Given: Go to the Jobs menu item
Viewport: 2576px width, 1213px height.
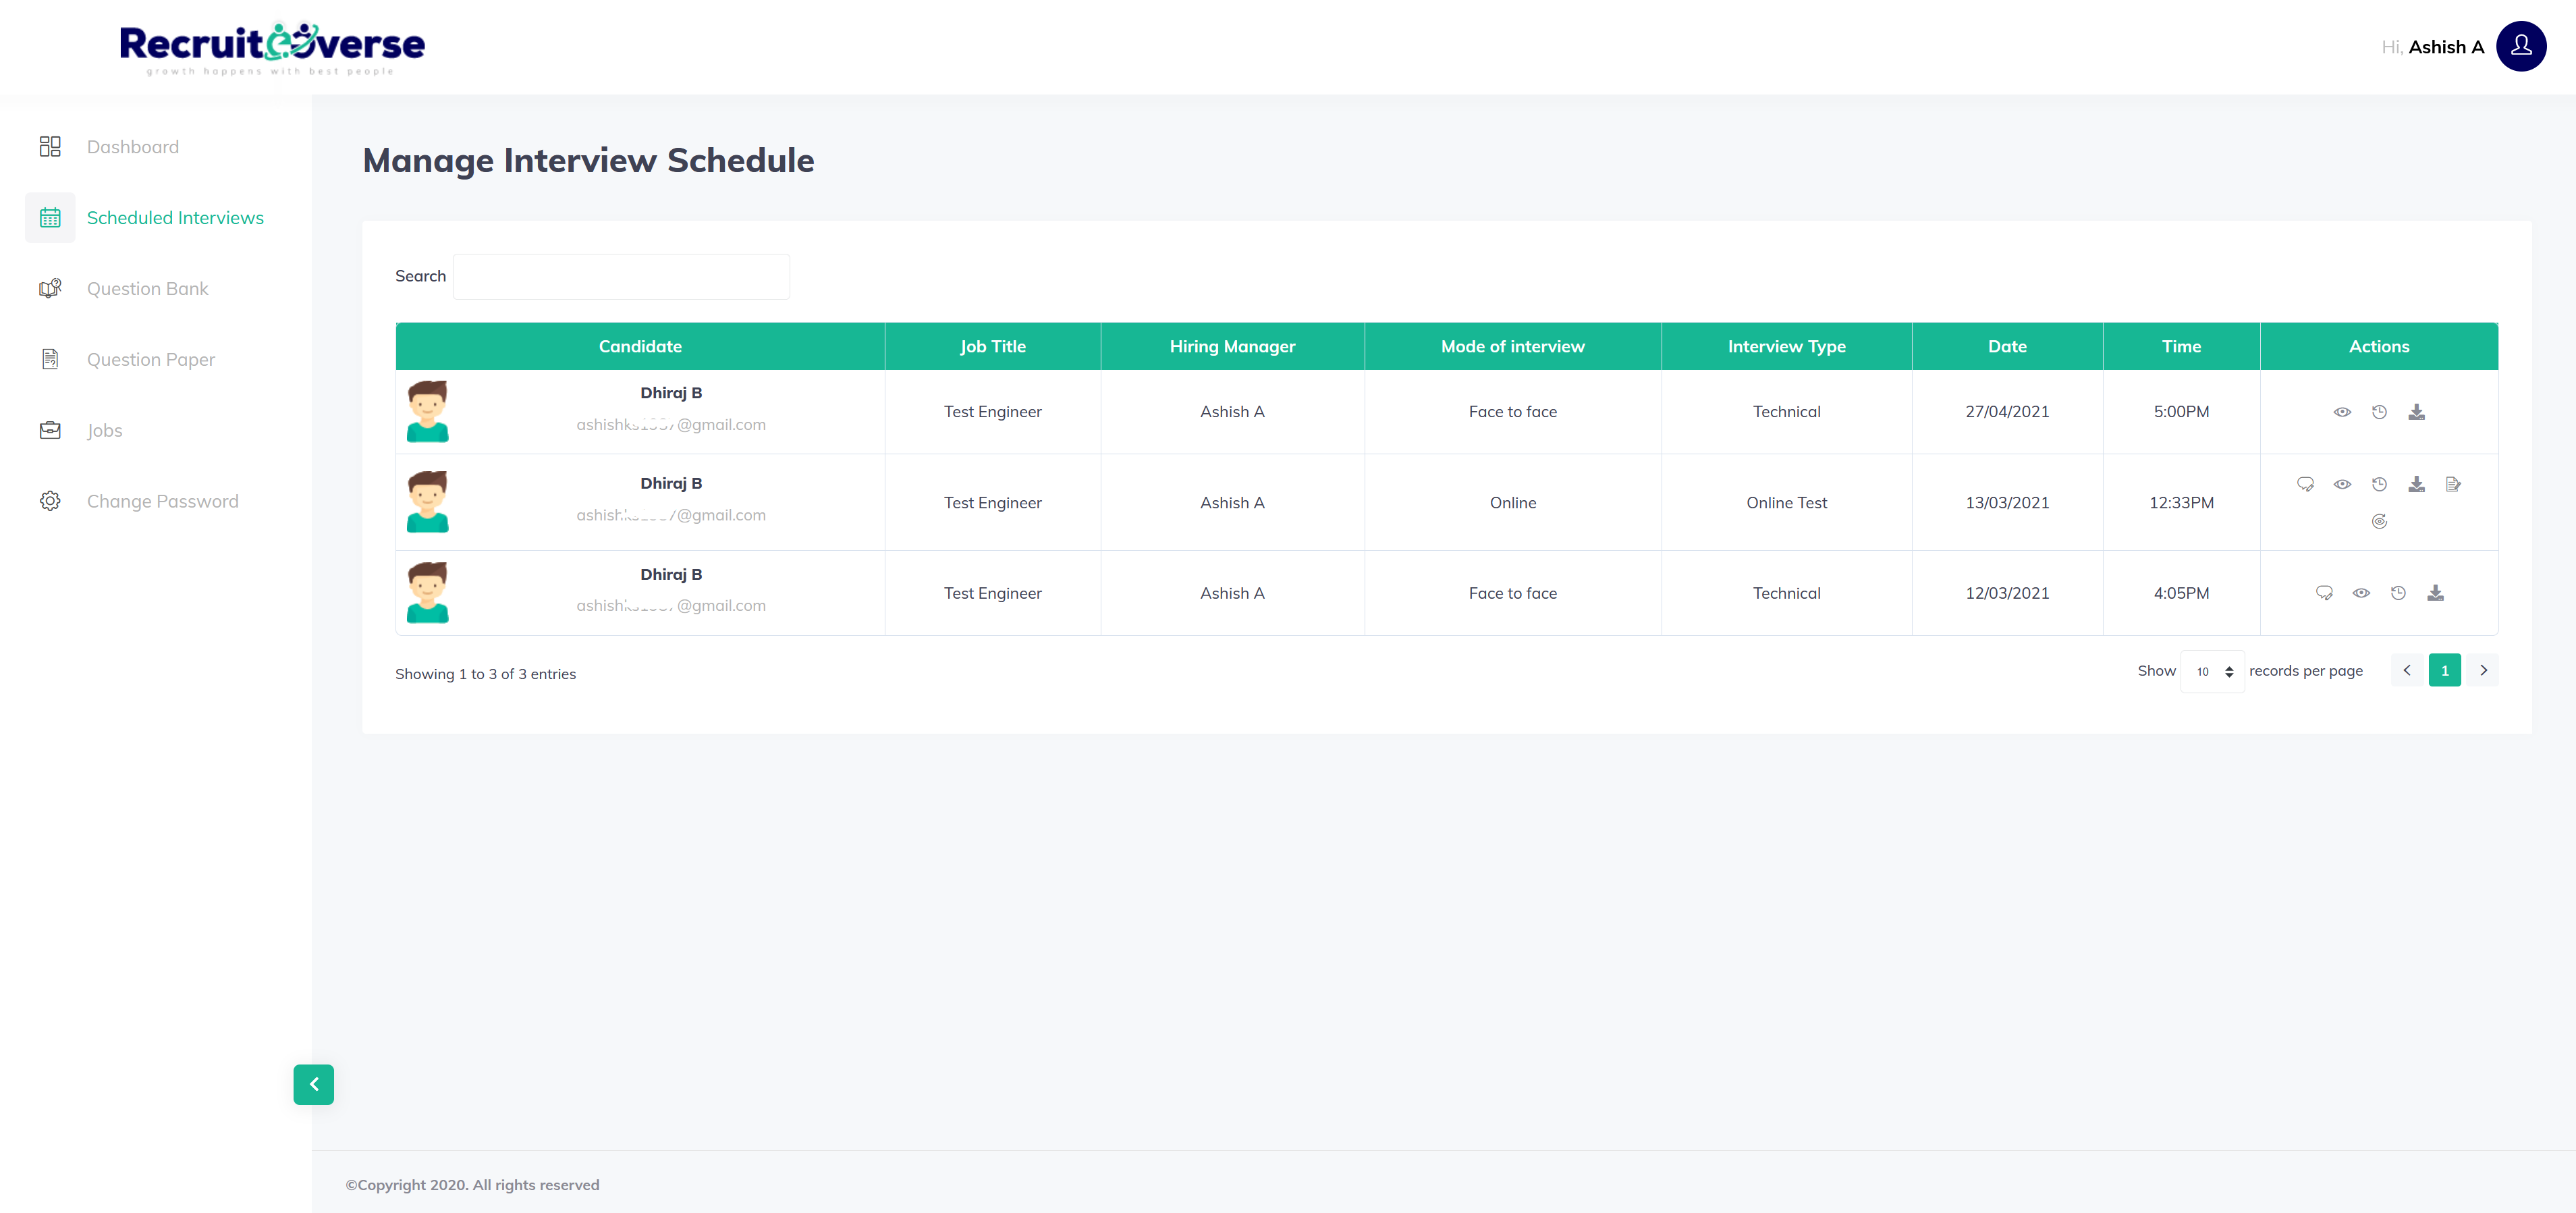Looking at the screenshot, I should coord(104,430).
